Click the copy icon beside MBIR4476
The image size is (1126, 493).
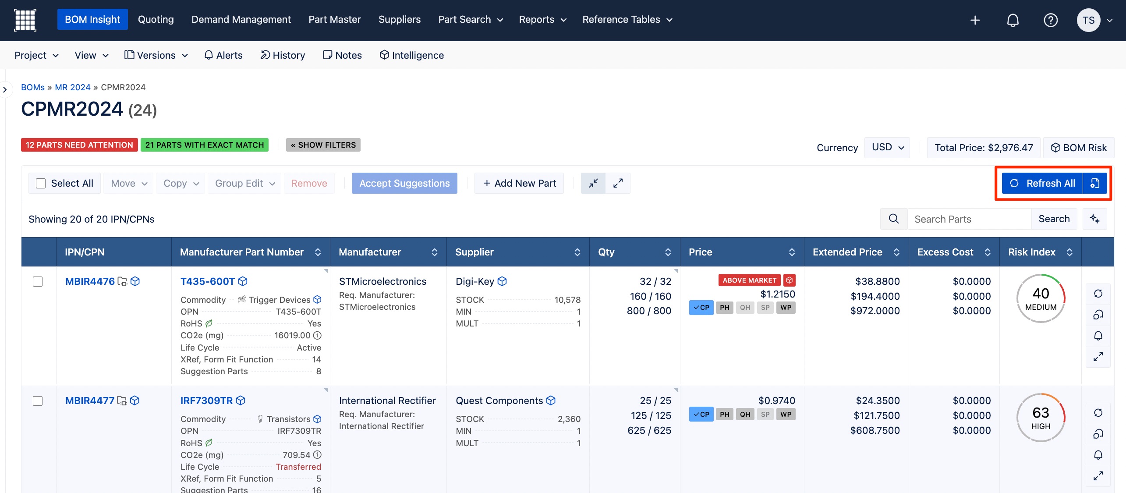click(x=122, y=281)
